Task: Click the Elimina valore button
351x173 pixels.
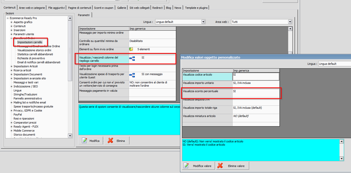Action: tap(233, 166)
